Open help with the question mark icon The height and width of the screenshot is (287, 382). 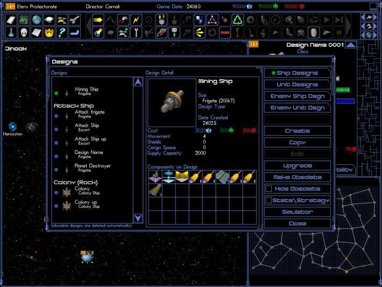[x=62, y=32]
